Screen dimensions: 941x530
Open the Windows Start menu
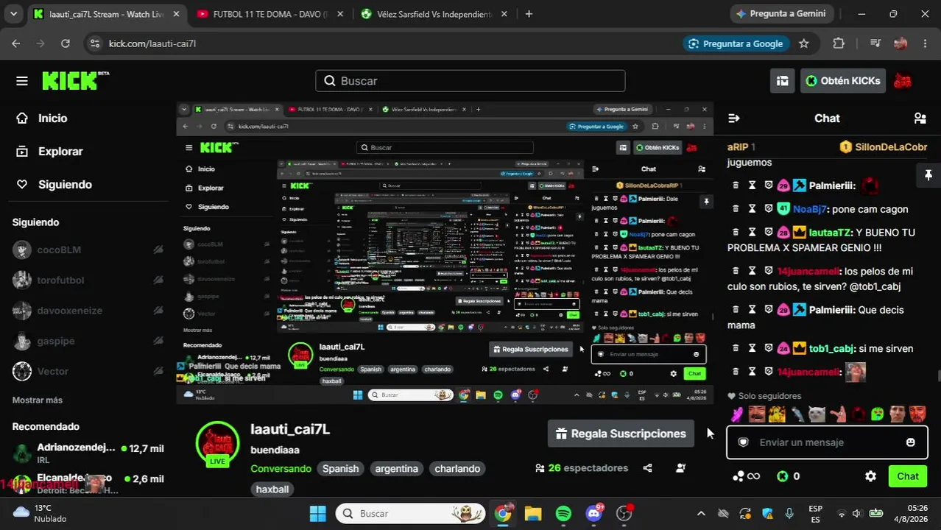[317, 514]
